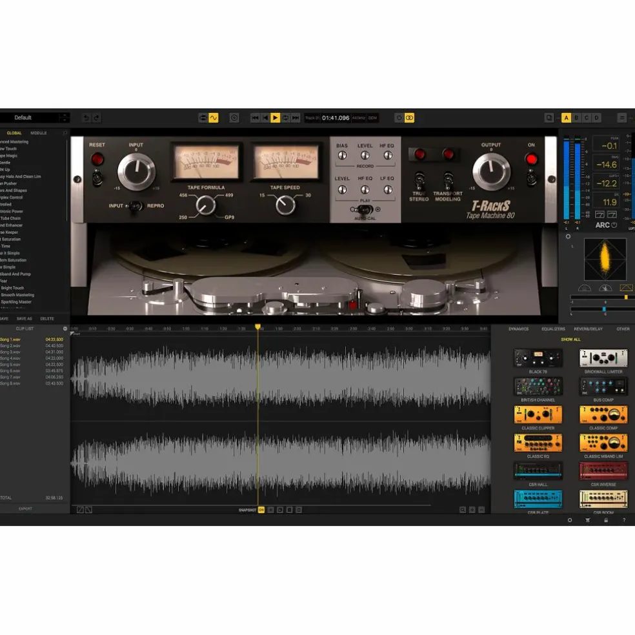The image size is (635, 635).
Task: Flip the AUTO CAL switch
Action: pos(365,210)
